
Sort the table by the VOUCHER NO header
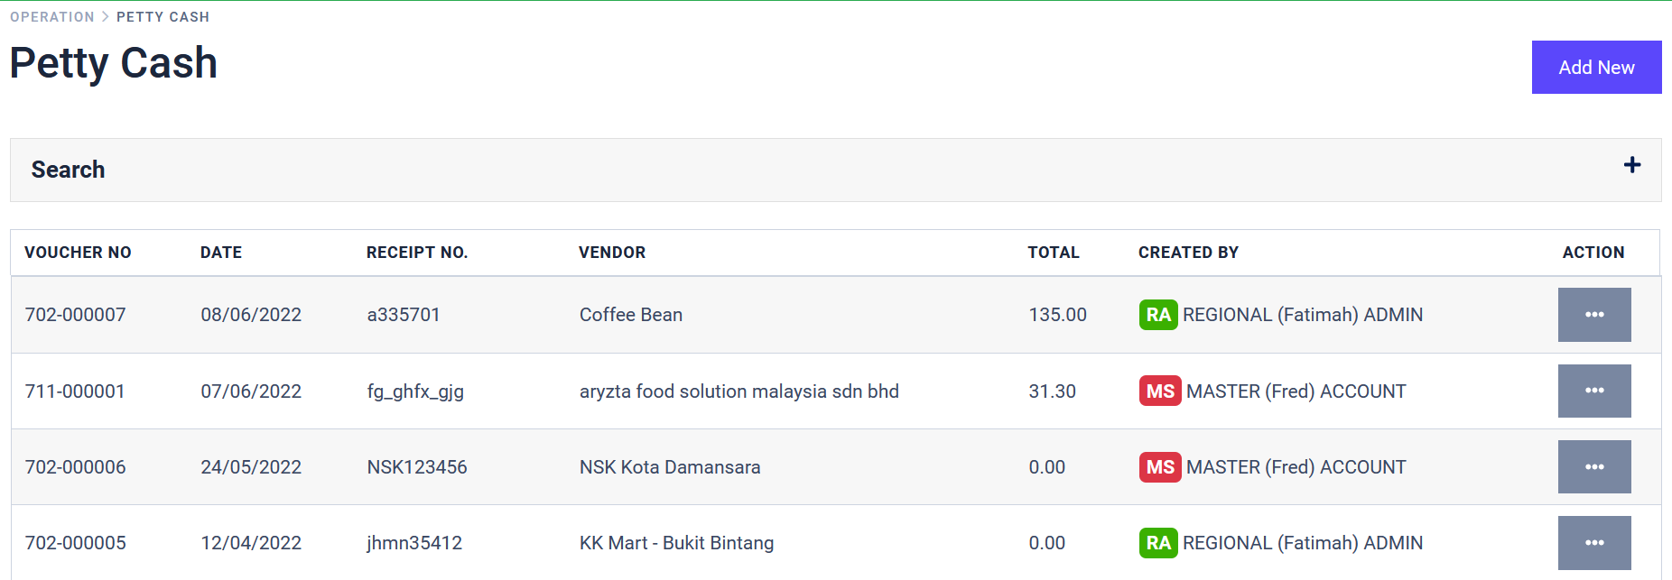[x=78, y=253]
